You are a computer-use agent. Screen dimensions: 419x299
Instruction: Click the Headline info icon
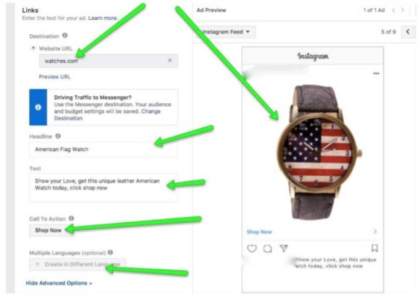(58, 136)
